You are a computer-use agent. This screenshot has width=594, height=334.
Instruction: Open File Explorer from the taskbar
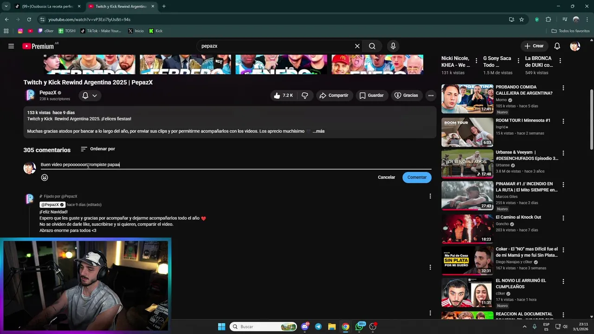[x=332, y=327]
